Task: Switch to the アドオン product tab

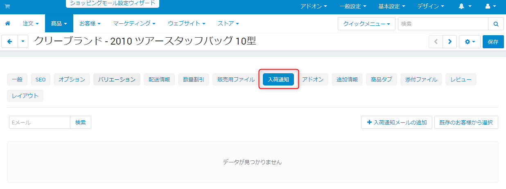Action: pyautogui.click(x=313, y=80)
